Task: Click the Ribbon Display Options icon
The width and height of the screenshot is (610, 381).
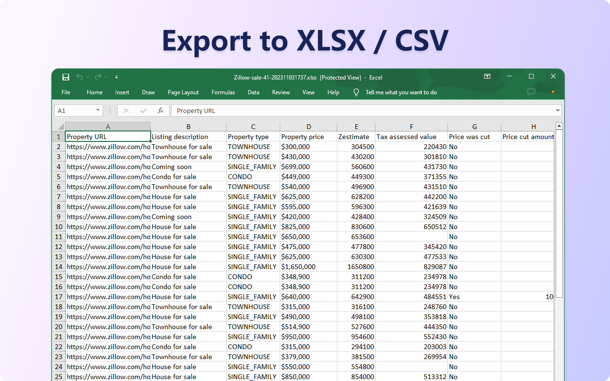Action: point(487,76)
